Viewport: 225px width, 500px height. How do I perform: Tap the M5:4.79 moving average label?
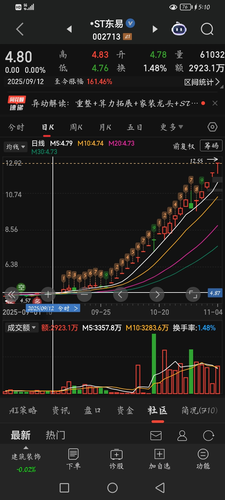61,143
